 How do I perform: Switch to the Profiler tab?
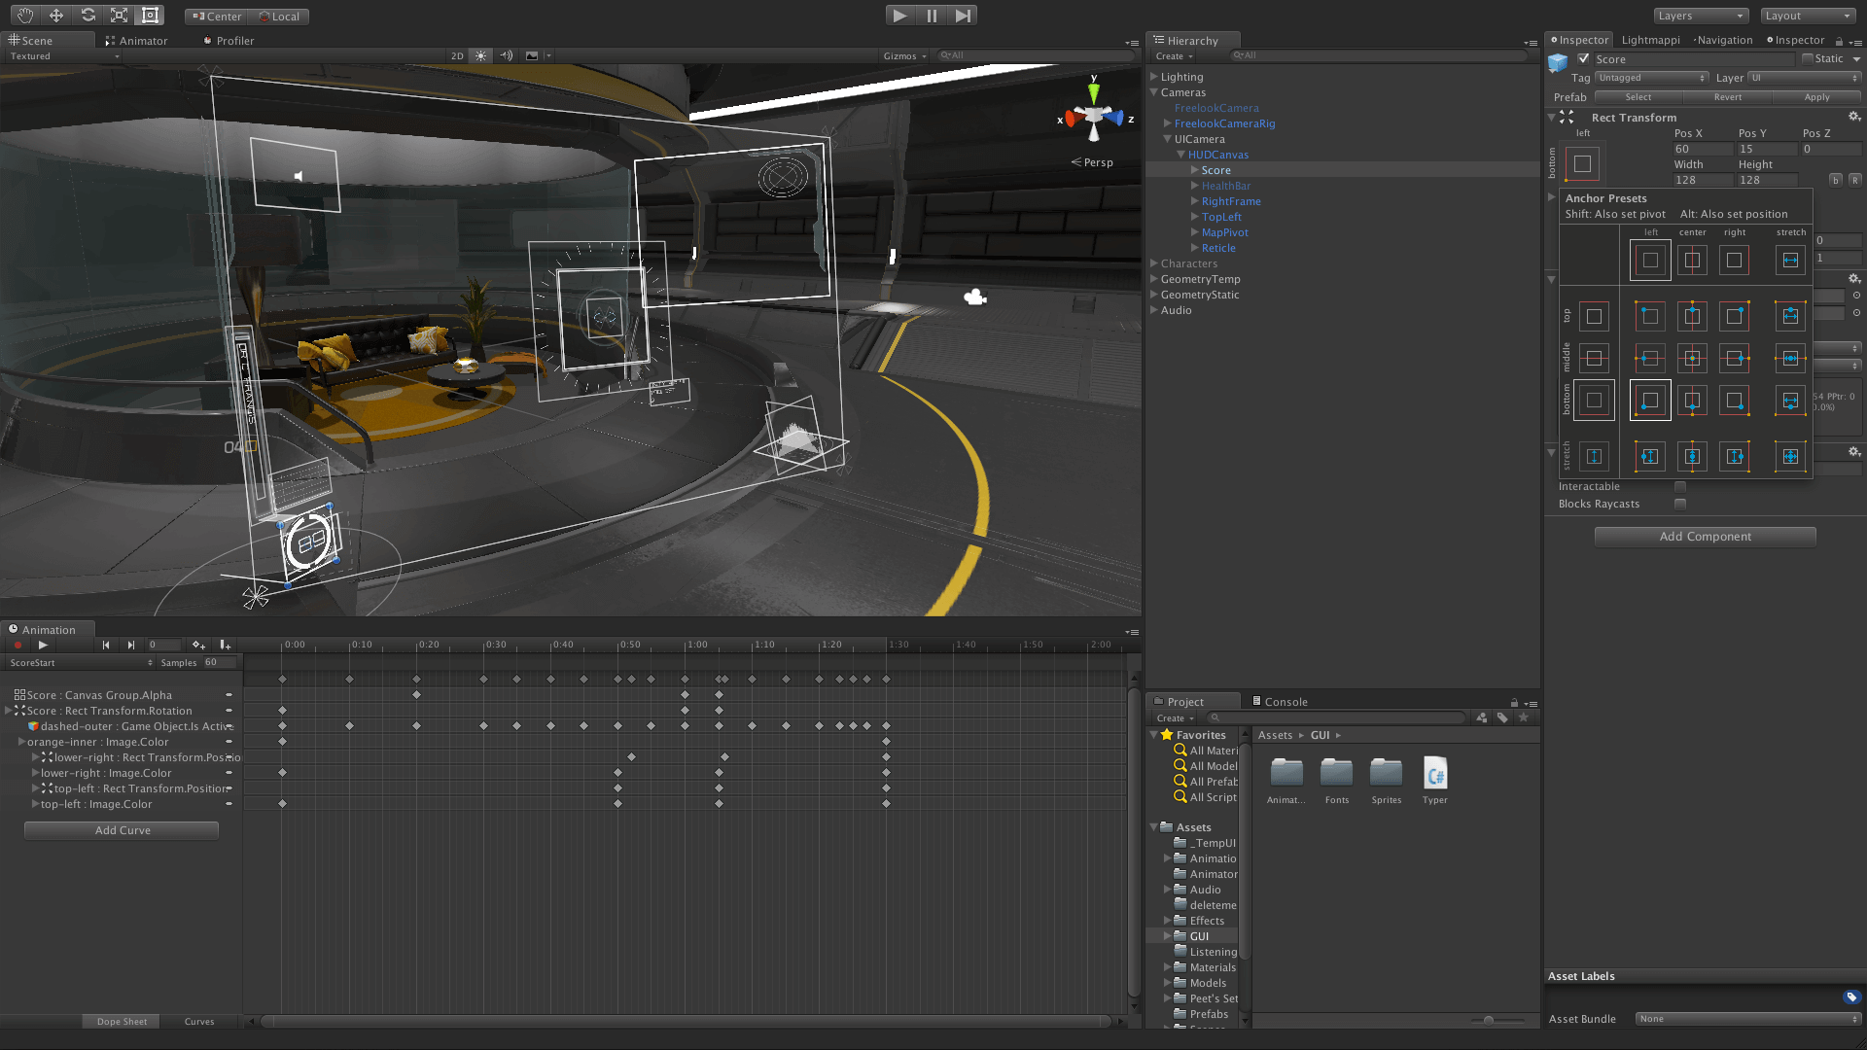(229, 41)
